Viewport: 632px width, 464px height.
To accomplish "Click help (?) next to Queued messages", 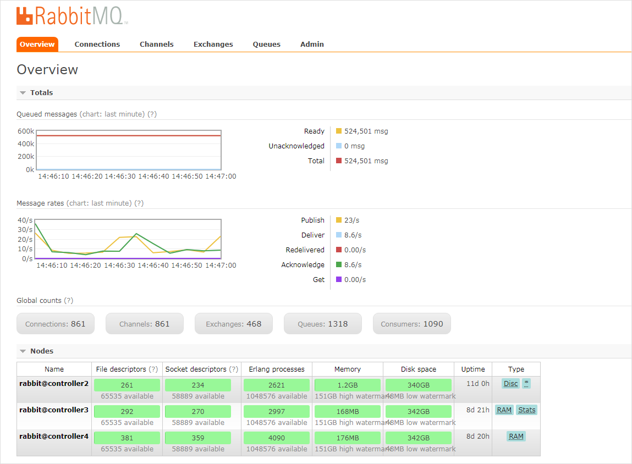I will tap(152, 114).
